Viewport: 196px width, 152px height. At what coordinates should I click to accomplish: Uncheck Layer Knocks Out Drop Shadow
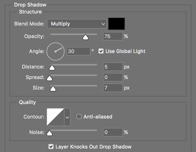(x=51, y=147)
